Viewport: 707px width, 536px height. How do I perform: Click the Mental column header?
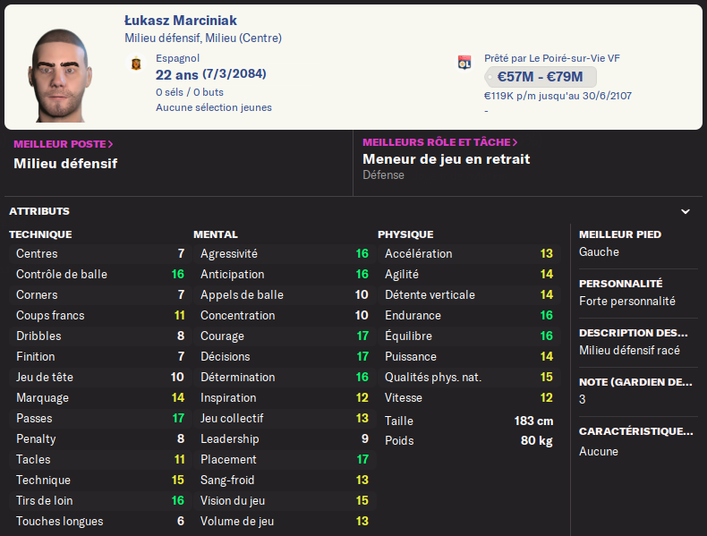click(216, 234)
